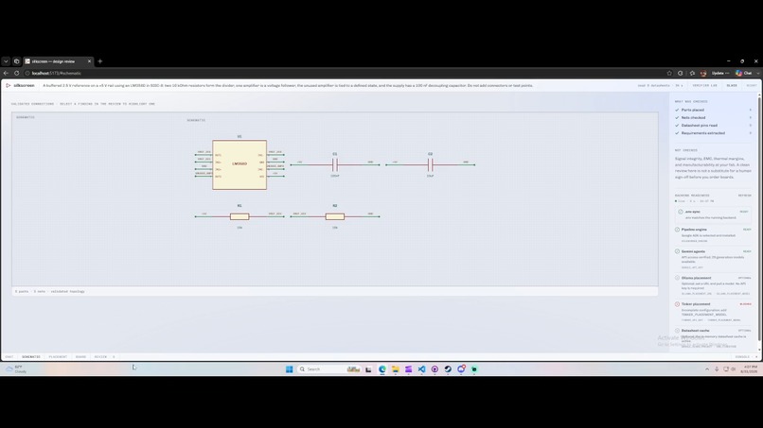Switch to the Schematic tab
Image resolution: width=763 pixels, height=428 pixels.
(31, 356)
